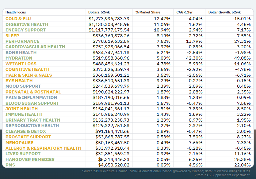Click the $91,154,478.66 Cleanse & Detox cell
256x179 pixels.
113,131
